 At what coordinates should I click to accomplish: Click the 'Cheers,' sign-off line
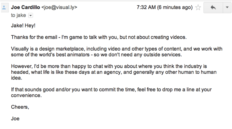(x=20, y=107)
